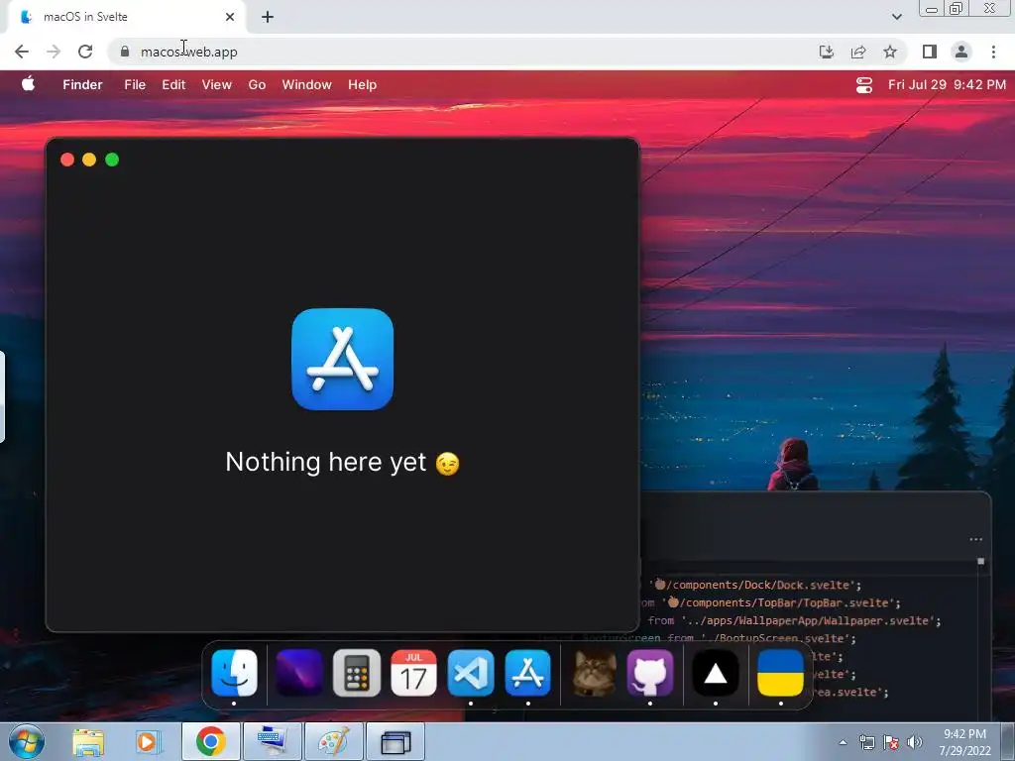Launch the Calculator dock icon
The height and width of the screenshot is (761, 1015).
(x=357, y=673)
